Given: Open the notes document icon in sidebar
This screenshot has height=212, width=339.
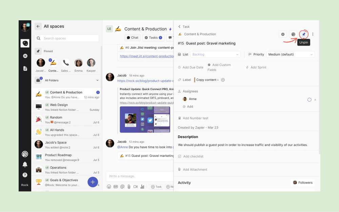Looking at the screenshot, I should [25, 68].
